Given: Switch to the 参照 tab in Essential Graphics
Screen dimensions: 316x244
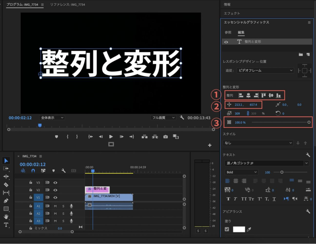Looking at the screenshot, I should [x=228, y=32].
